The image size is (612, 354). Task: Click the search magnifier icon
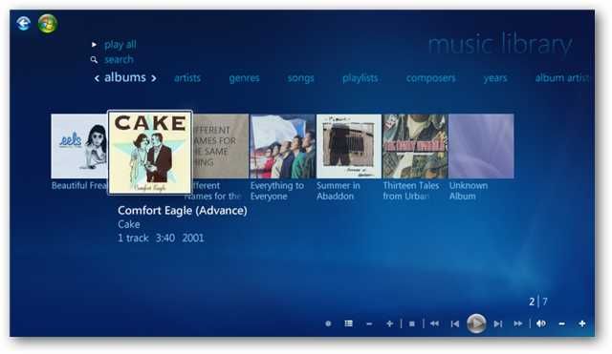point(94,59)
